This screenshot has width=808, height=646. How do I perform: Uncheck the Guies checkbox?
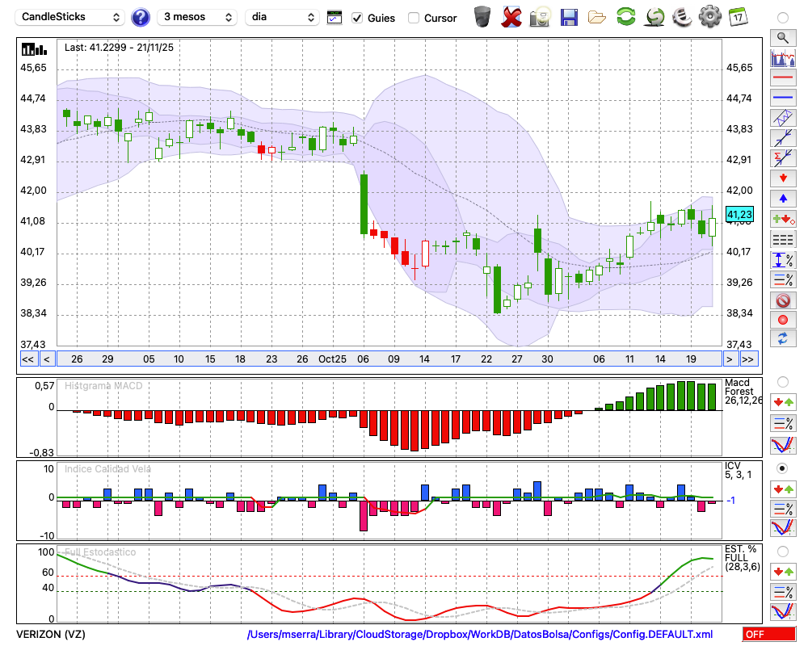[x=357, y=18]
